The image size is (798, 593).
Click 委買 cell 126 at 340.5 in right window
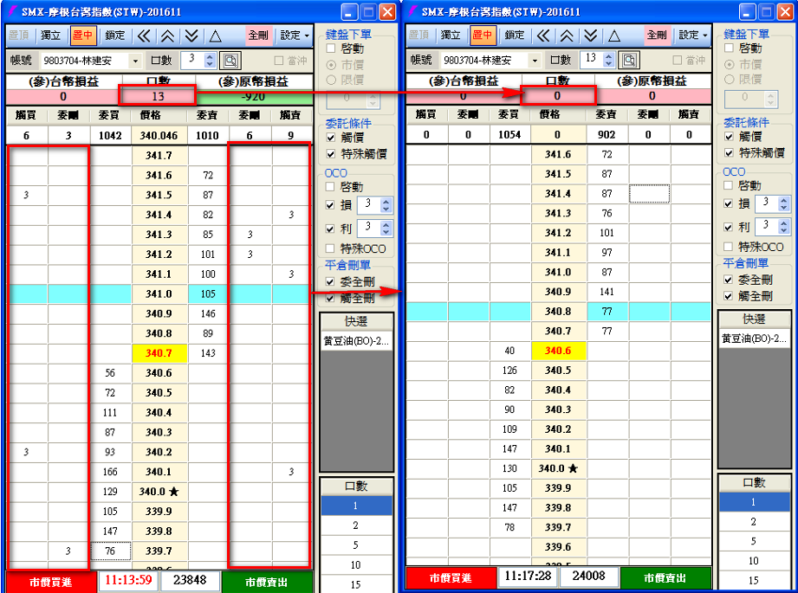(x=510, y=371)
